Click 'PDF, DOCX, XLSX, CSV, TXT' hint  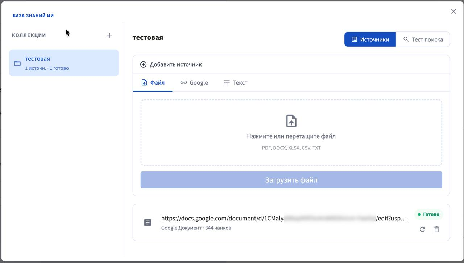(x=291, y=148)
